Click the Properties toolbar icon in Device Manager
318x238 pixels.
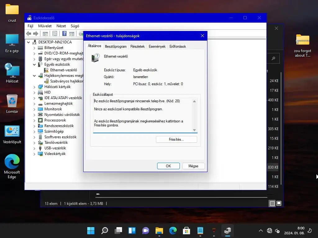click(55, 33)
